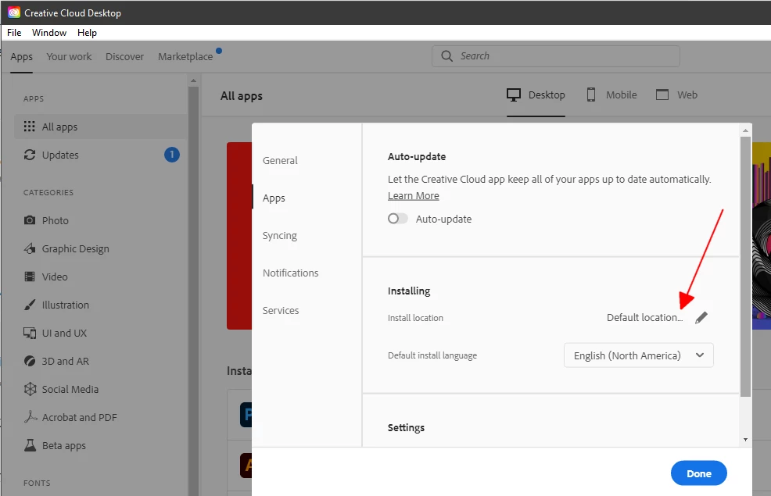Switch to the Apps top tab
The width and height of the screenshot is (771, 496).
21,56
